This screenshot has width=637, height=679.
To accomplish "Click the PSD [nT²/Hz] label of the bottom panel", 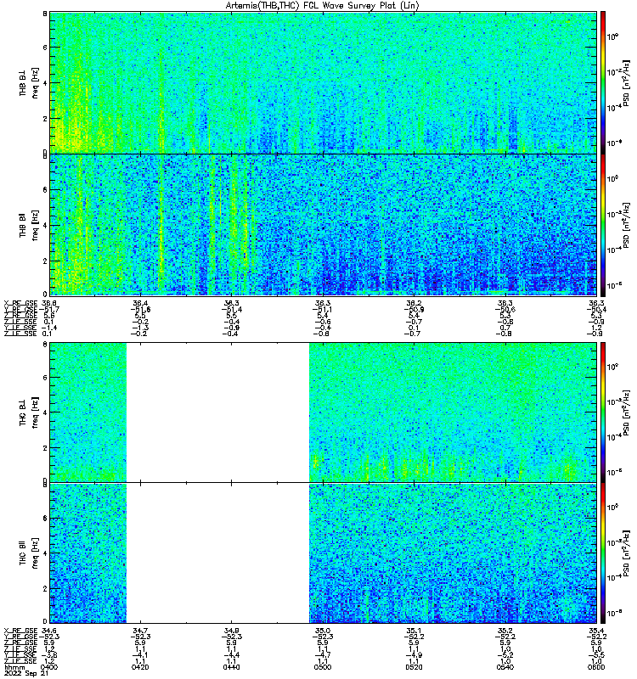I will 626,553.
